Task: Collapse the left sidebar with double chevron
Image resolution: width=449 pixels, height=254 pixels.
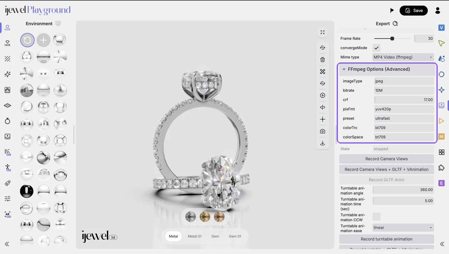Action: [7, 244]
